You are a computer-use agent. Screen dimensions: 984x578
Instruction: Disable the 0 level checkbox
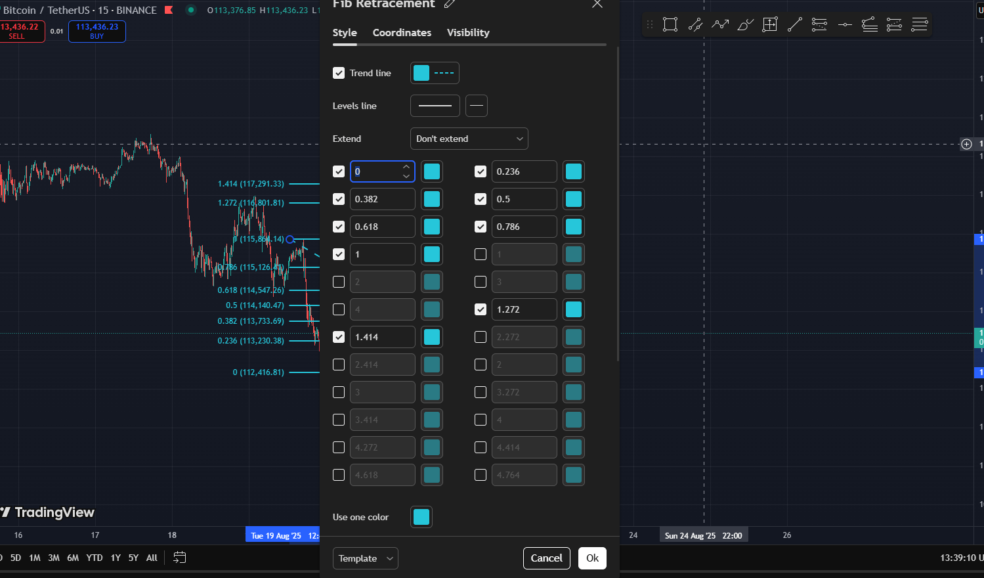pyautogui.click(x=339, y=171)
